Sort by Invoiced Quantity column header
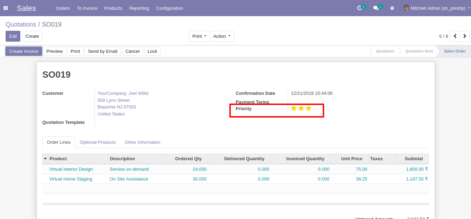The width and height of the screenshot is (471, 219). pyautogui.click(x=301, y=159)
